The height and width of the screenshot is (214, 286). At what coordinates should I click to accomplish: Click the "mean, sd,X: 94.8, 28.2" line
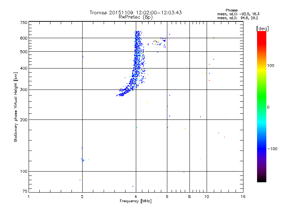pos(238,18)
